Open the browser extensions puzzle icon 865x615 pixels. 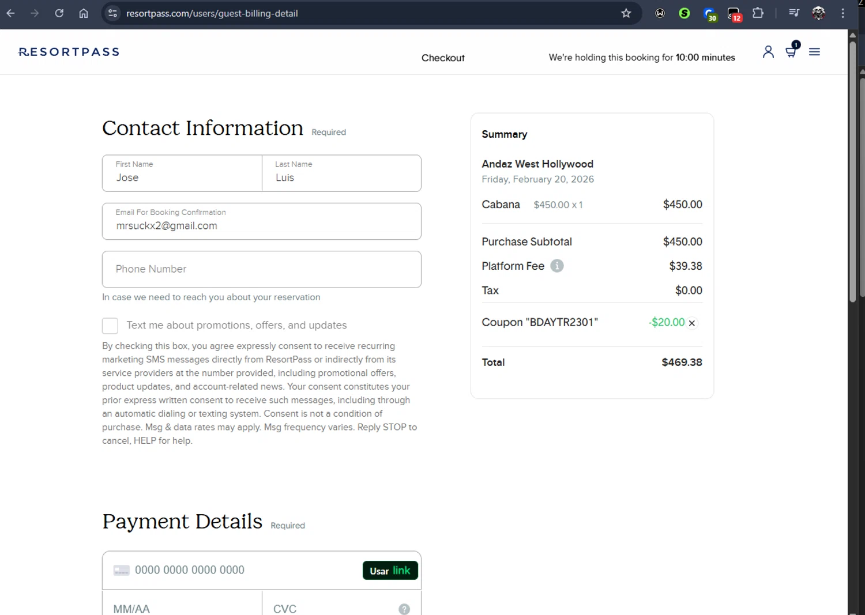(758, 13)
